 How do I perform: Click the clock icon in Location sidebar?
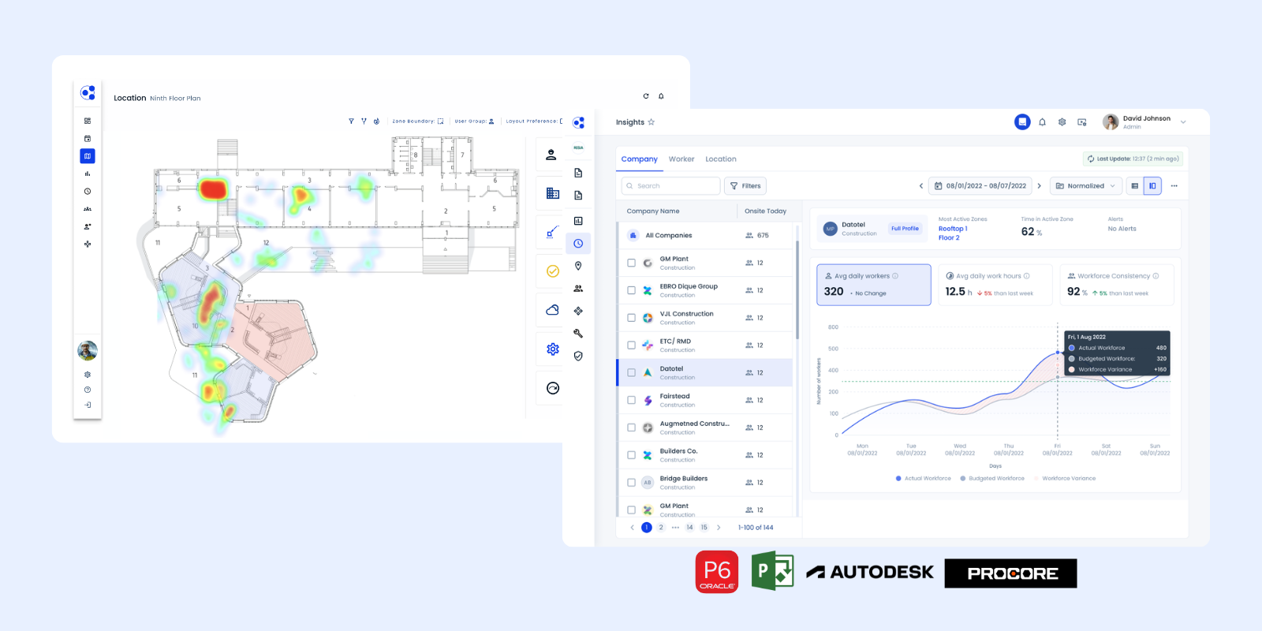coord(88,192)
